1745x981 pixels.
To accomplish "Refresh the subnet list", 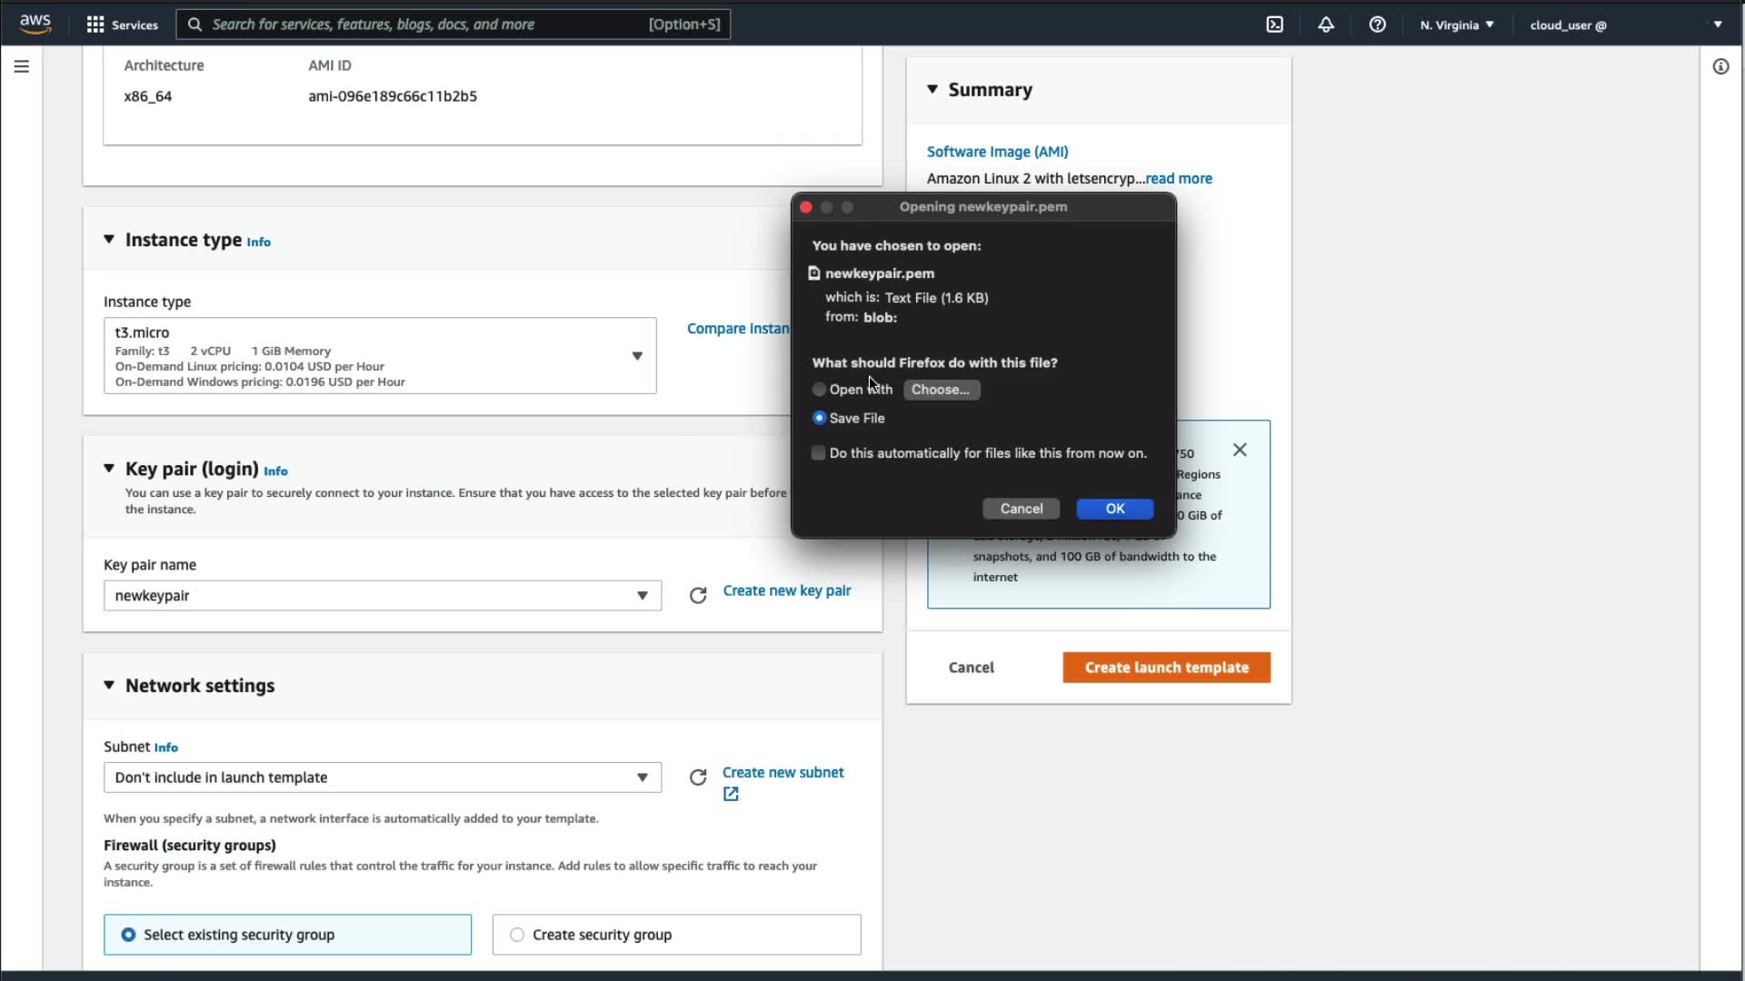I will [698, 778].
